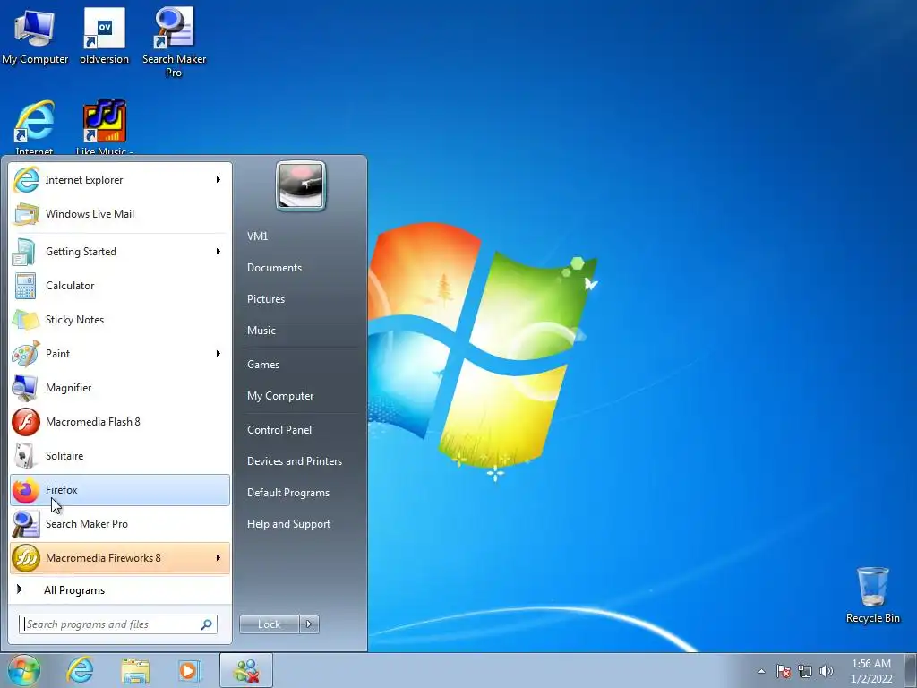
Task: Open Search Maker Pro icon in Start menu
Action: point(26,523)
